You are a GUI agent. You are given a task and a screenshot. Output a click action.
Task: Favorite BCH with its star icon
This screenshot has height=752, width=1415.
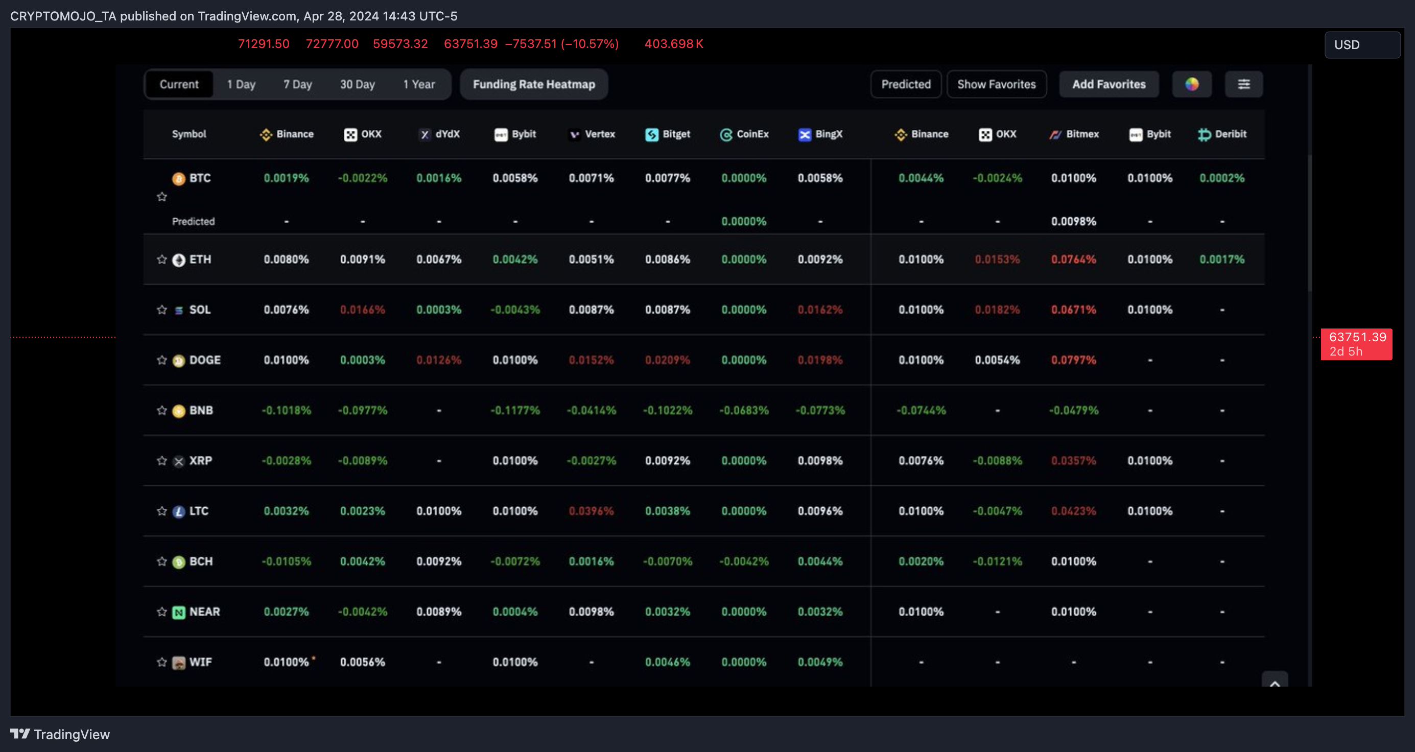coord(161,561)
